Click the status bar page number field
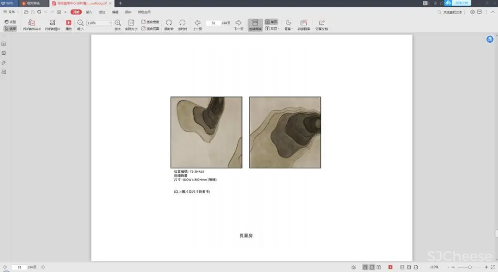498x272 pixels. point(19,267)
